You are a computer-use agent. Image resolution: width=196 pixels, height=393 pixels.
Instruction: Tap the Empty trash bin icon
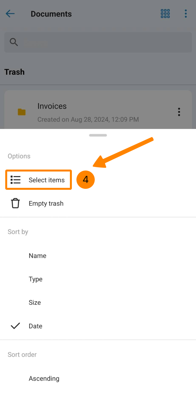[15, 204]
